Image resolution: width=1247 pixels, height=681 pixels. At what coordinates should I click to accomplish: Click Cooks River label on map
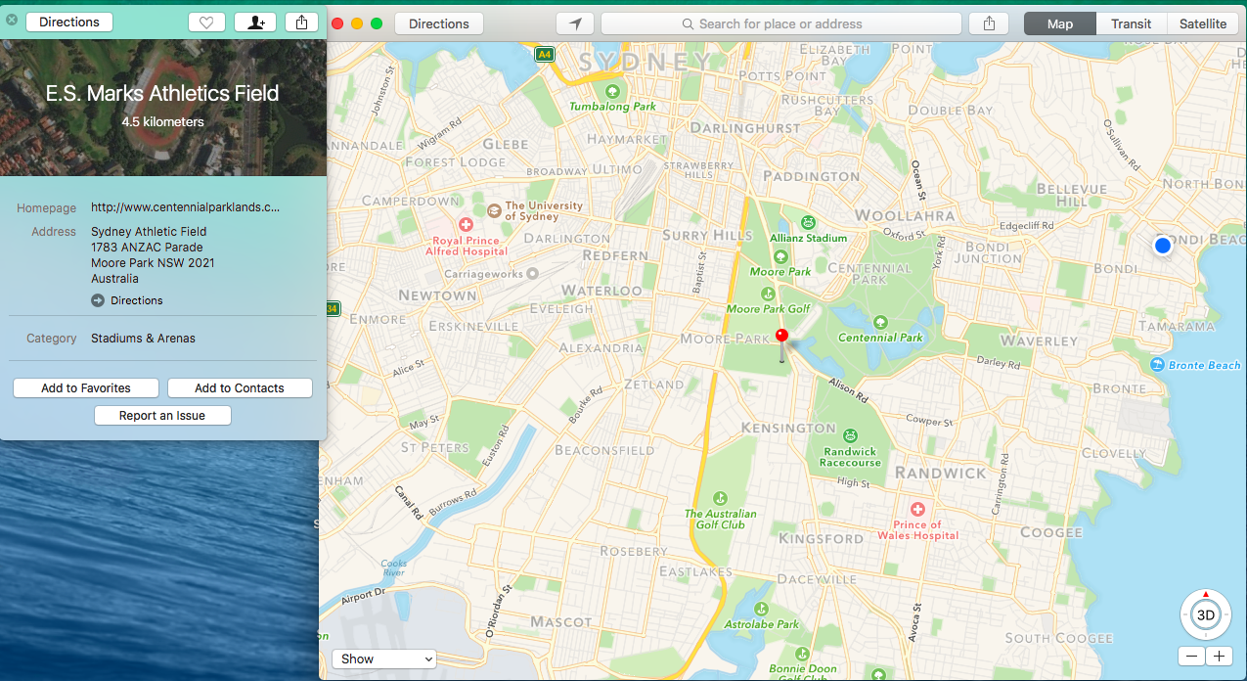(394, 568)
